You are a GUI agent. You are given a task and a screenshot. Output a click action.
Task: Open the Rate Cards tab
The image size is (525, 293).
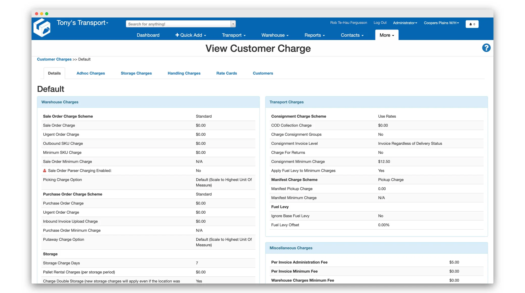226,73
